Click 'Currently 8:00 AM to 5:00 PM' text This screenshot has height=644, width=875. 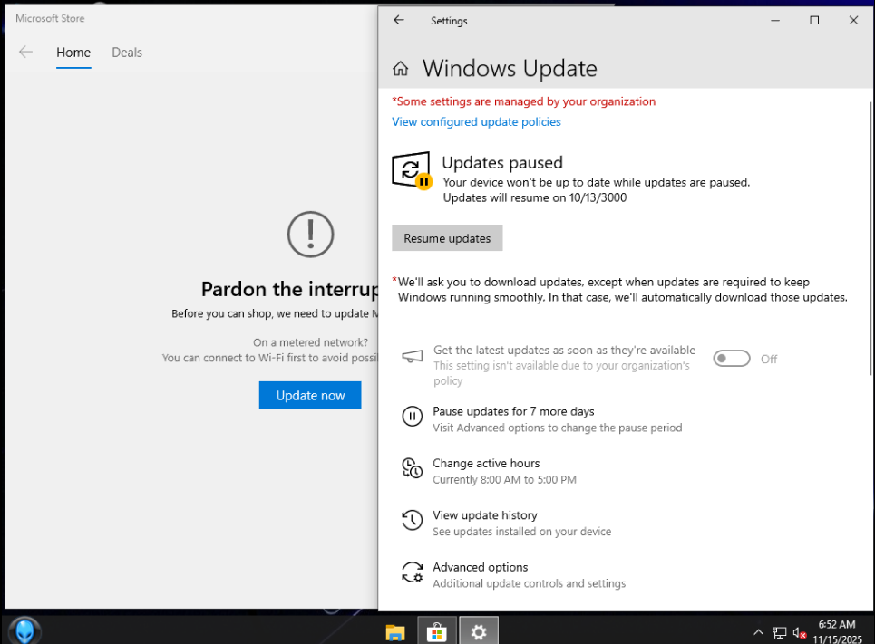[504, 479]
